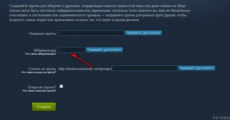The image size is (230, 120).
Task: Click the 'Название группы' label
Action: 43,33
